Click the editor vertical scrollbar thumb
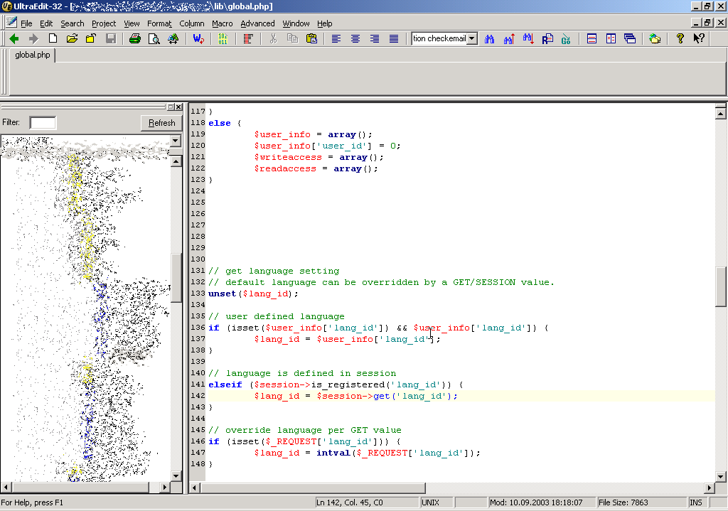728x511 pixels. pos(720,286)
